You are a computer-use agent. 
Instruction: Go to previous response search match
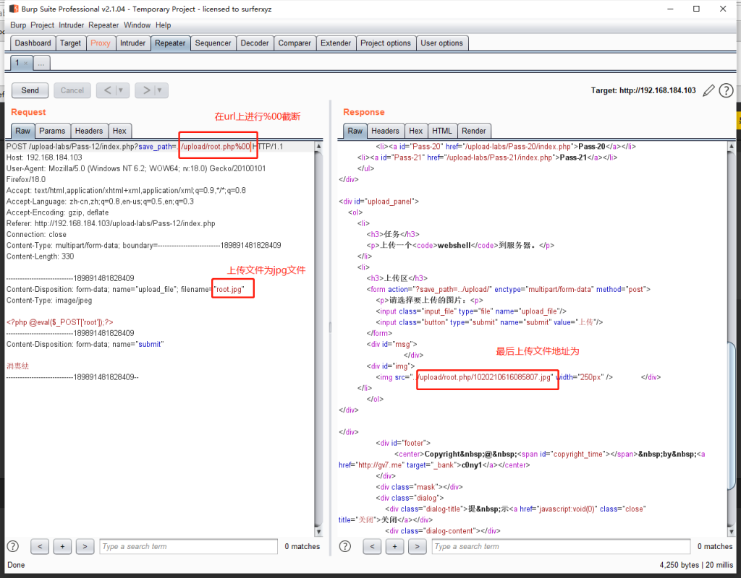[x=373, y=546]
